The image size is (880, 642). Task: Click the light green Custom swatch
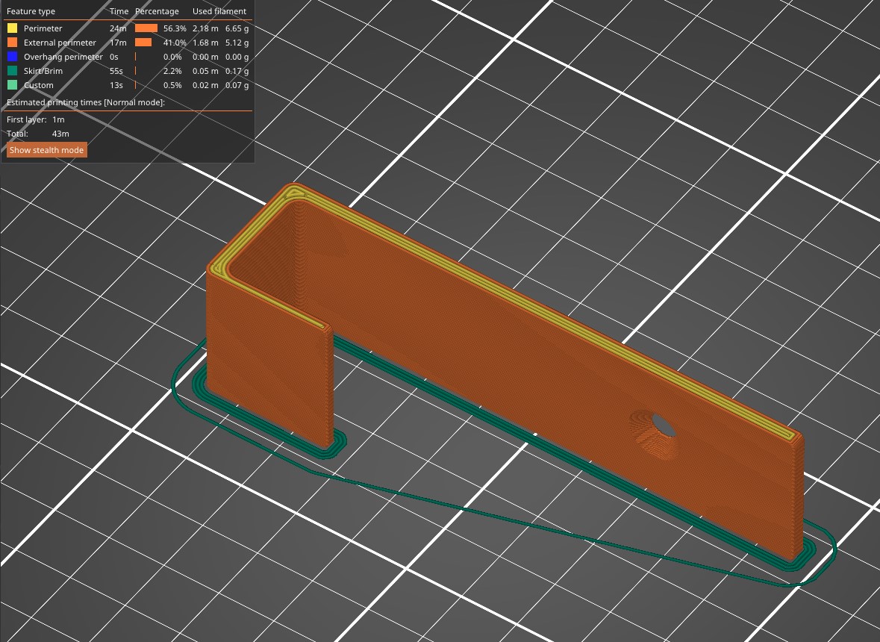13,85
